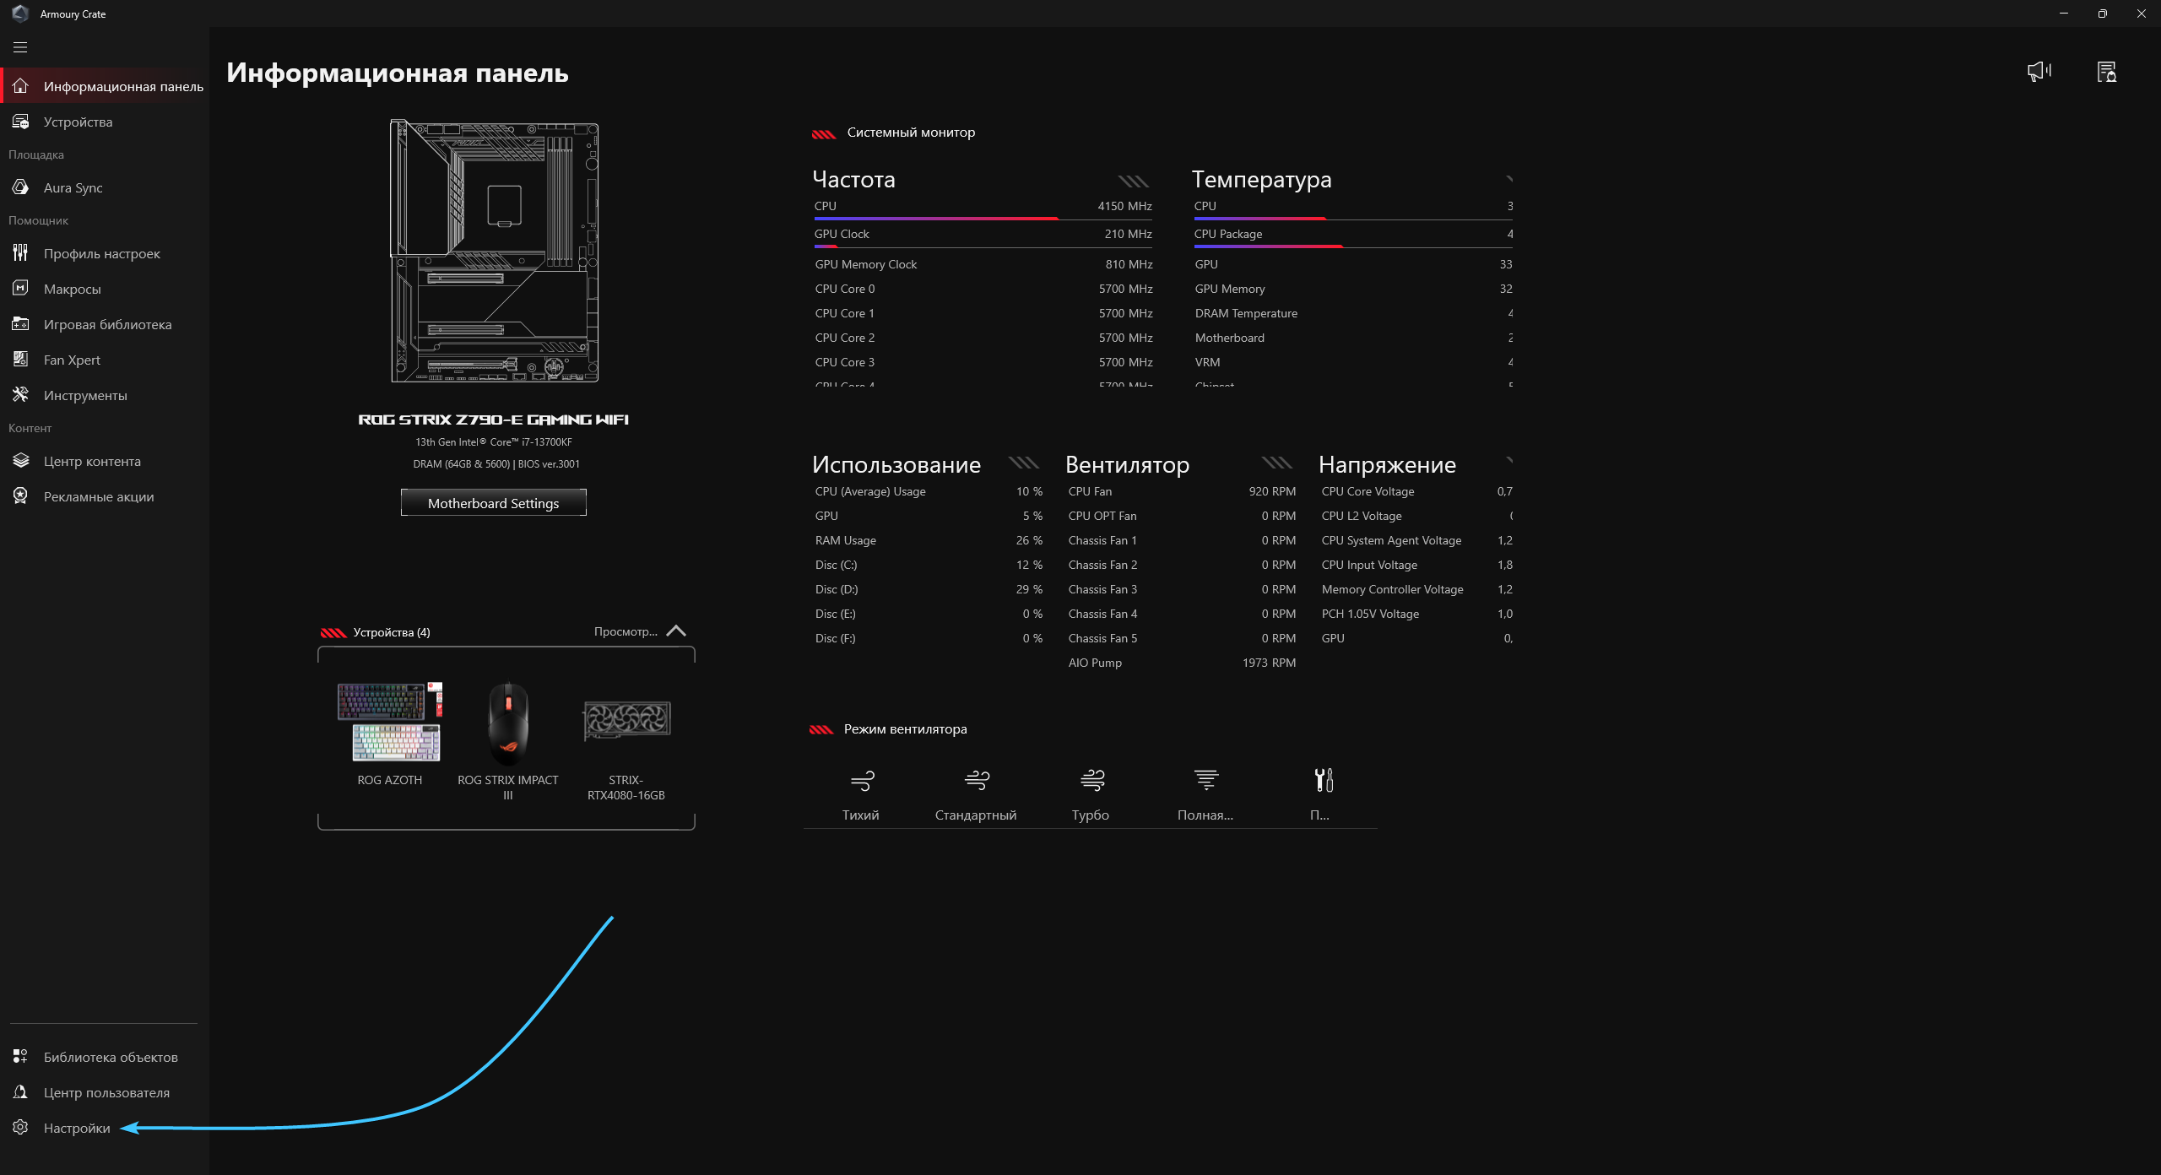
Task: Open Игровая библиотека menu item
Action: 105,324
